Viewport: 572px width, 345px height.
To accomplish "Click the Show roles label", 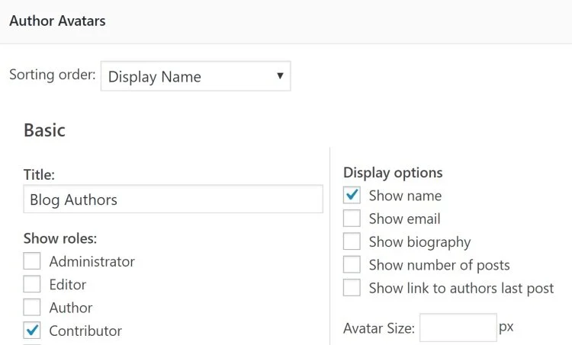I will 60,238.
